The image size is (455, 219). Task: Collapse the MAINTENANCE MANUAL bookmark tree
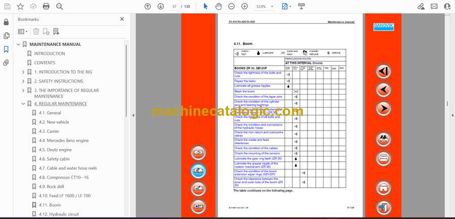[x=19, y=44]
